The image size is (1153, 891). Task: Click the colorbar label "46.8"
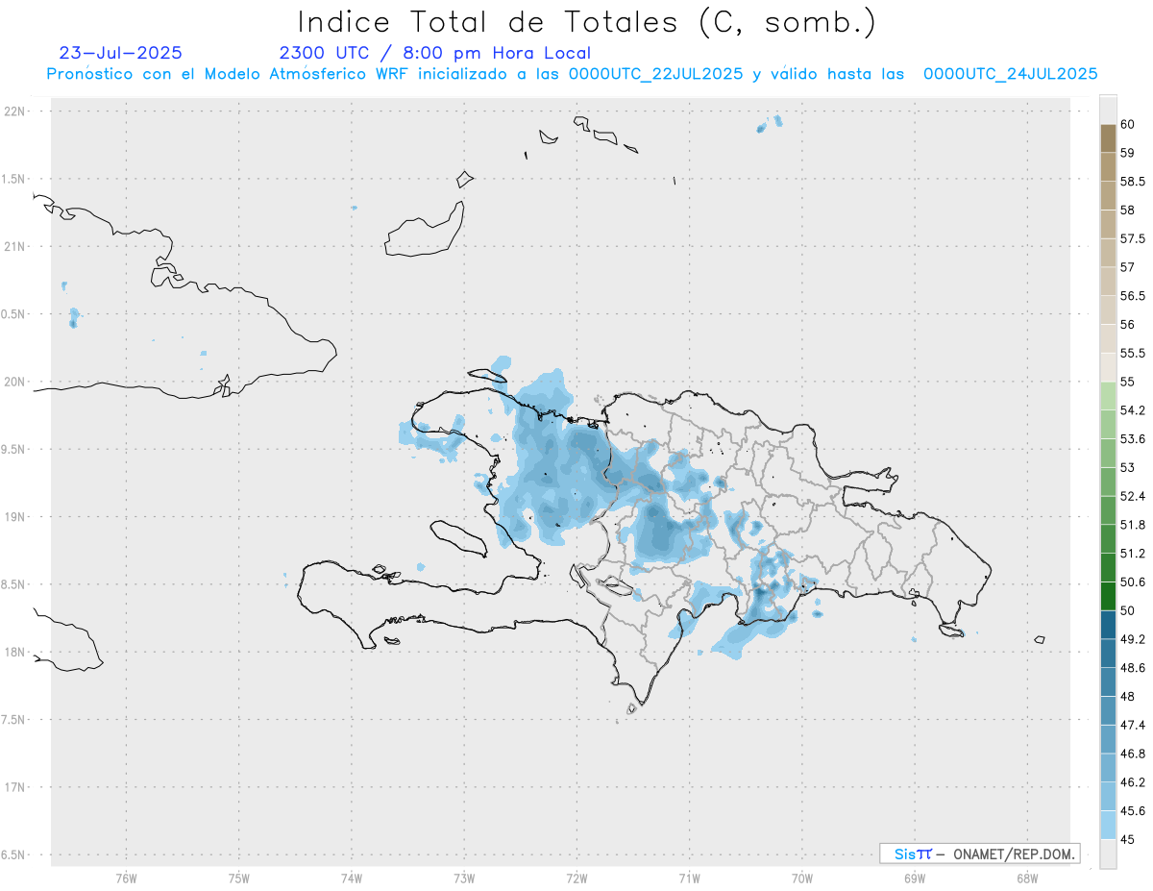[x=1132, y=754]
